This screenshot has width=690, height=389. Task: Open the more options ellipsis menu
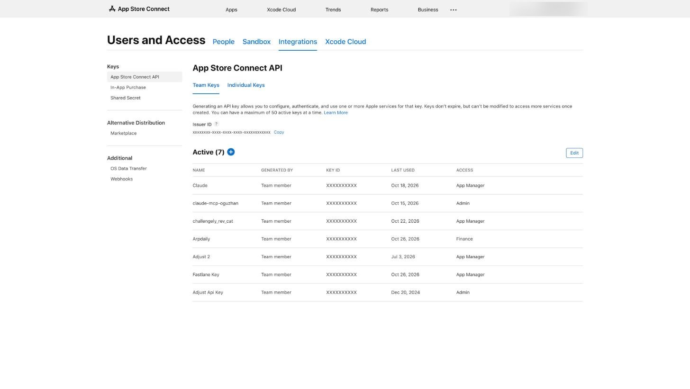[454, 9]
